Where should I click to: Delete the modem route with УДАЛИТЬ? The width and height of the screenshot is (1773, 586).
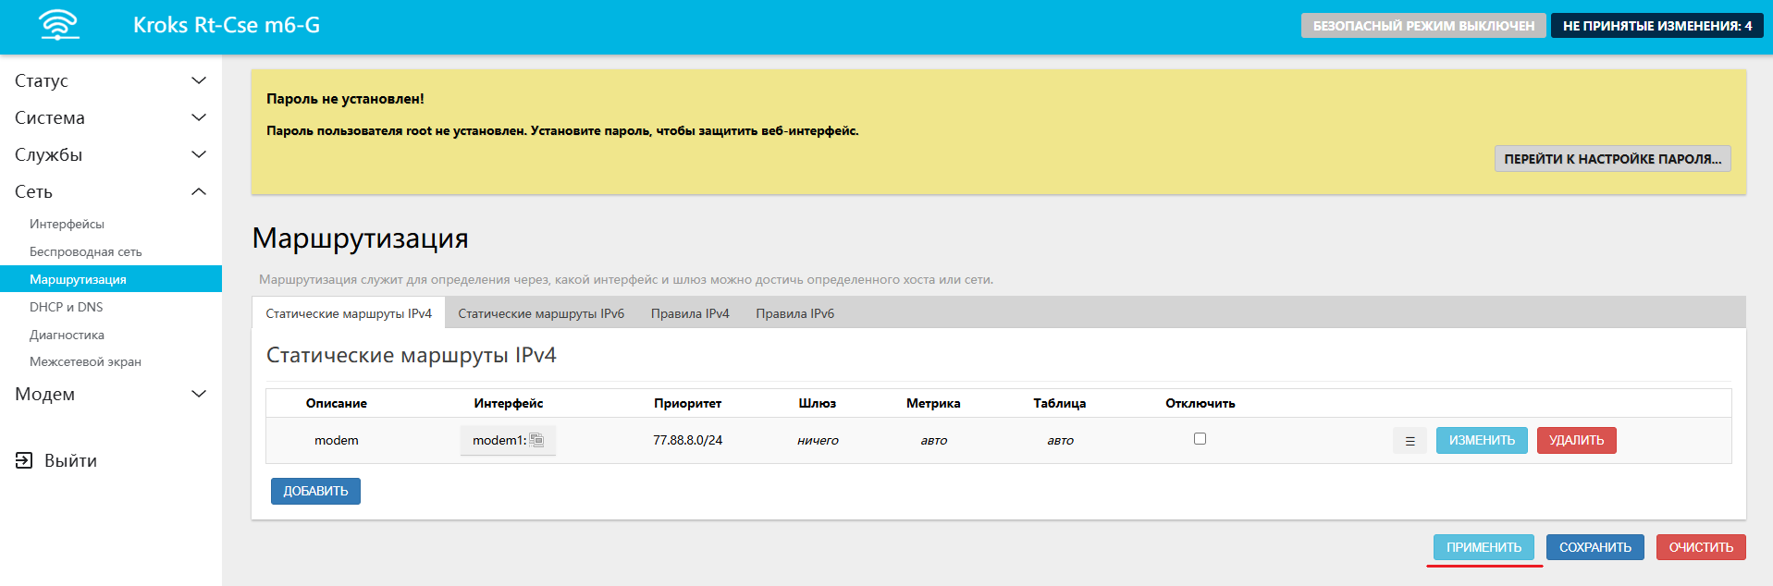click(1576, 441)
